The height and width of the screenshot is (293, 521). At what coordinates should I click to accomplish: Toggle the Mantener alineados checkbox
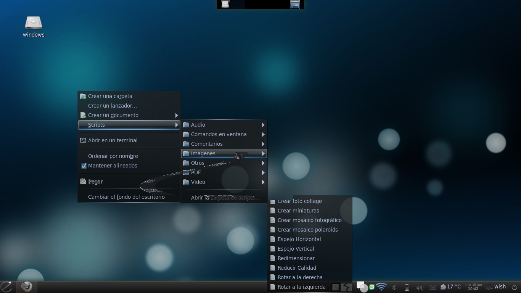[84, 166]
